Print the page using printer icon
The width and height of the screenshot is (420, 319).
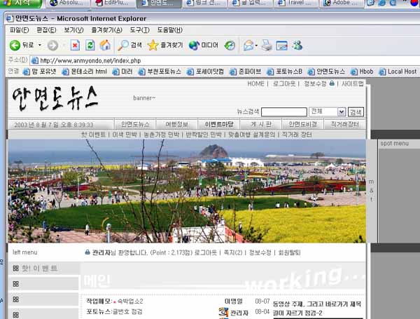coord(267,45)
